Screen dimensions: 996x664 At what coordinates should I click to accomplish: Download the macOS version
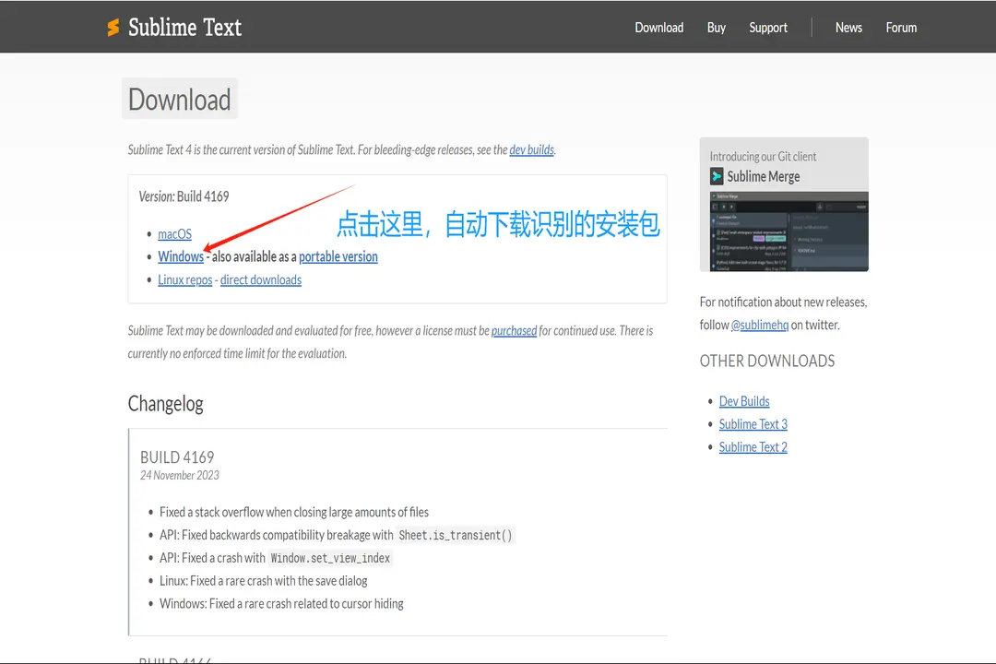tap(174, 234)
